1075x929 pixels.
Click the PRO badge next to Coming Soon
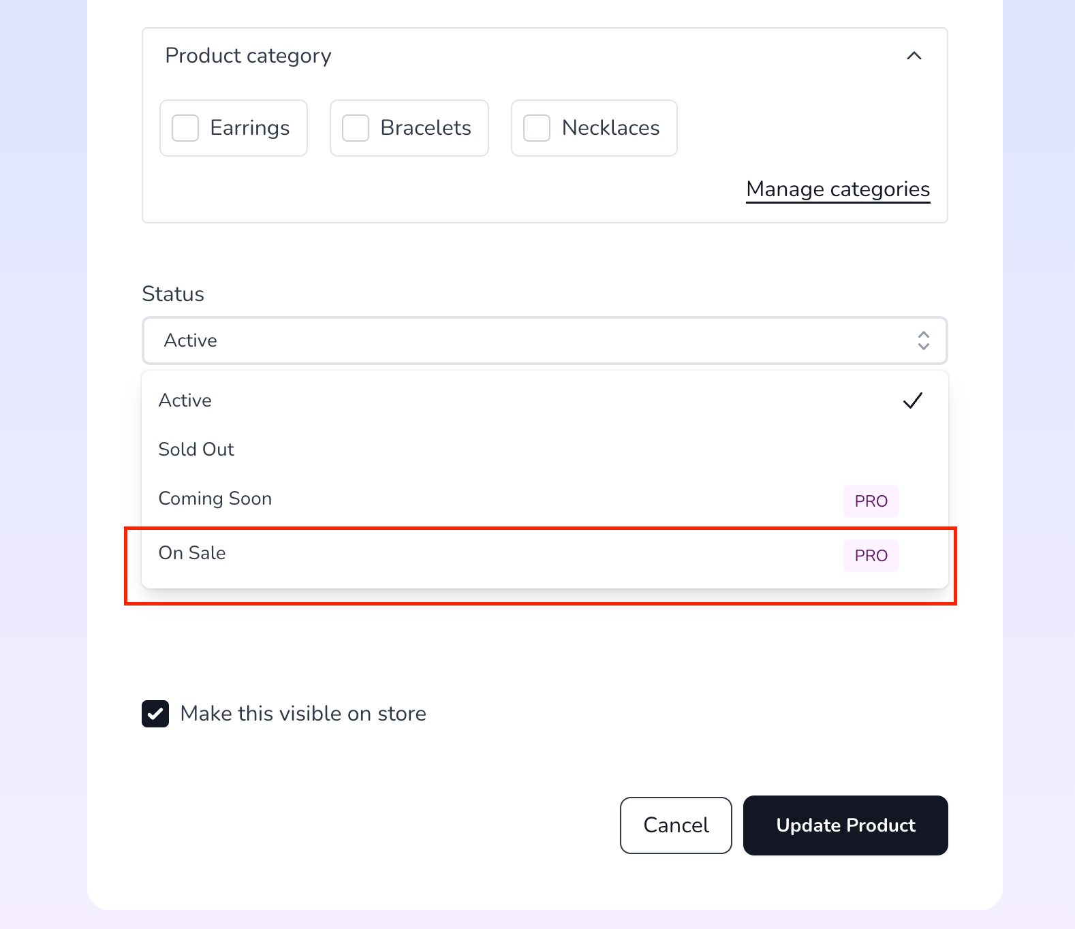click(x=871, y=501)
